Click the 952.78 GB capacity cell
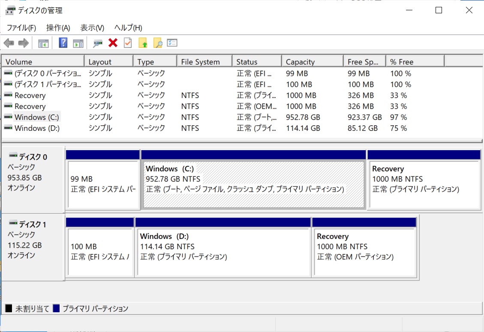The height and width of the screenshot is (332, 484). 303,118
